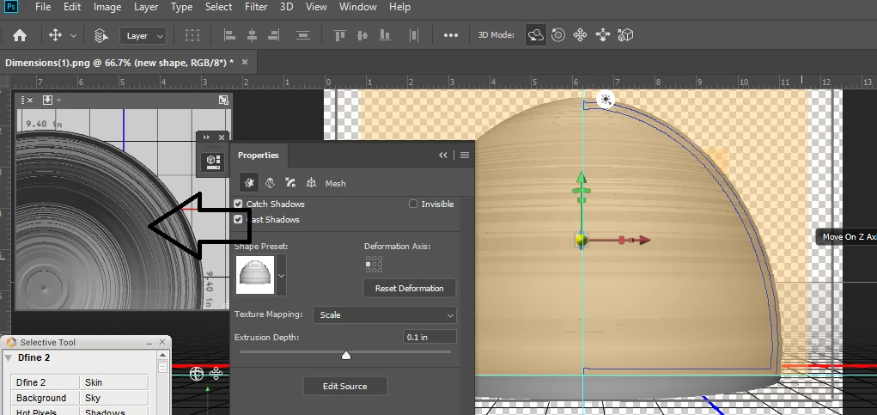Select Slide the 3D Camera mode
The image size is (877, 415).
pos(602,35)
